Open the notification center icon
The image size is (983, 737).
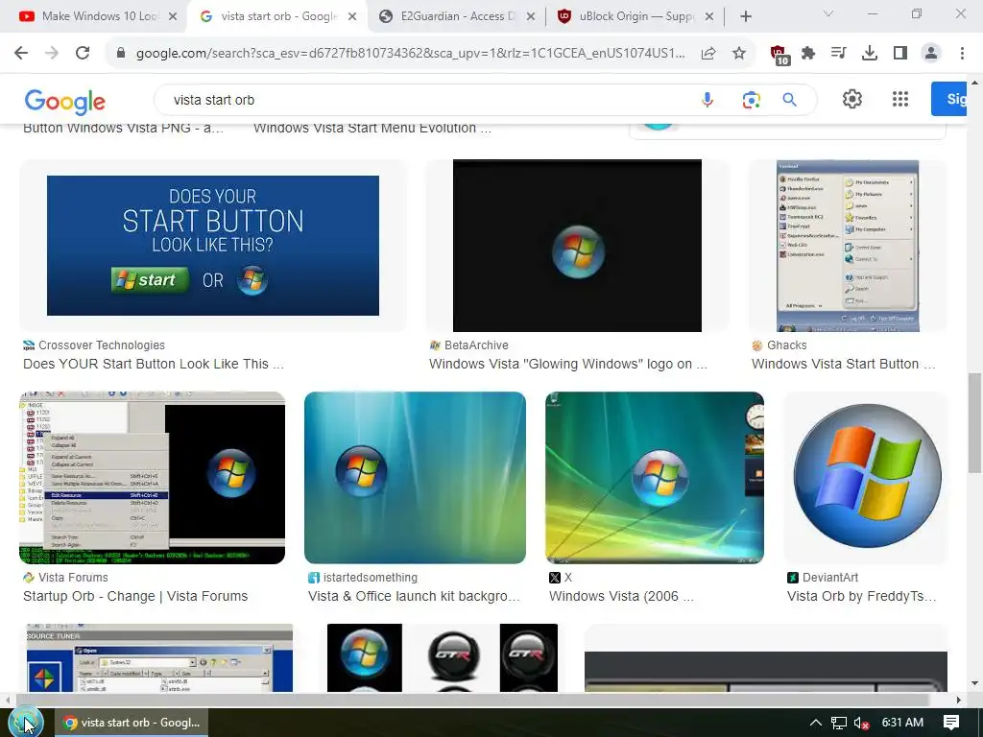(x=951, y=723)
